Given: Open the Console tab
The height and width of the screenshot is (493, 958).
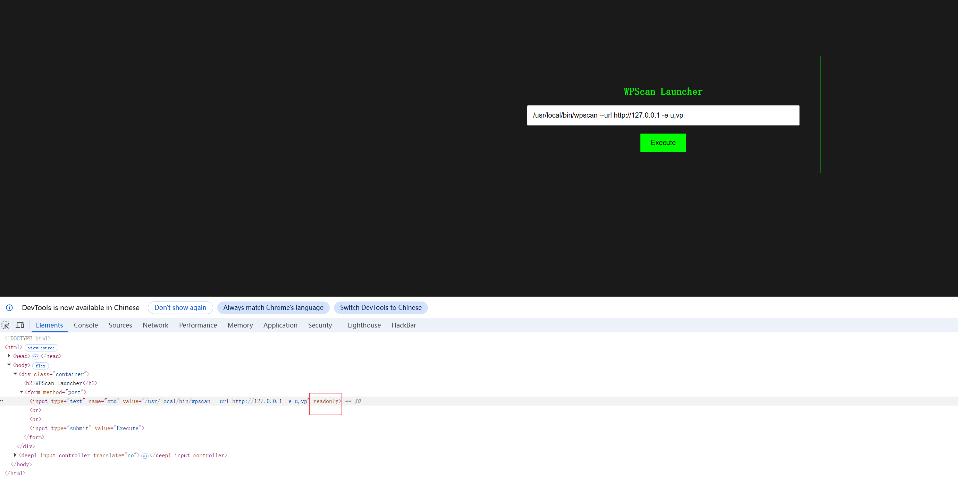Looking at the screenshot, I should point(86,325).
